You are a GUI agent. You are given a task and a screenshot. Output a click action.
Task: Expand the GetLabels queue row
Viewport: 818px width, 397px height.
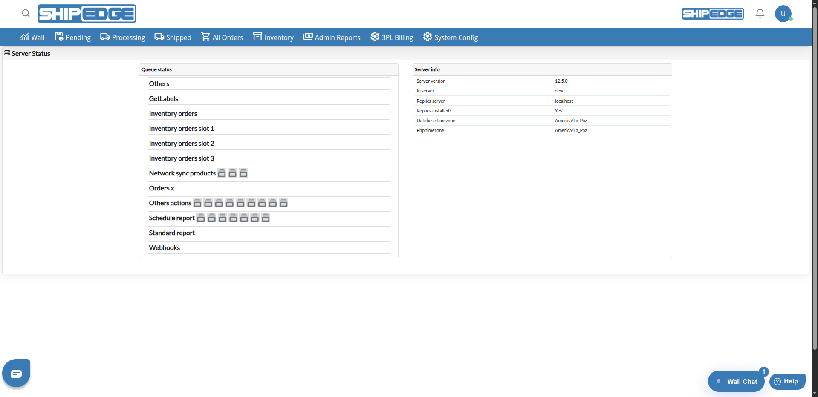pos(269,98)
